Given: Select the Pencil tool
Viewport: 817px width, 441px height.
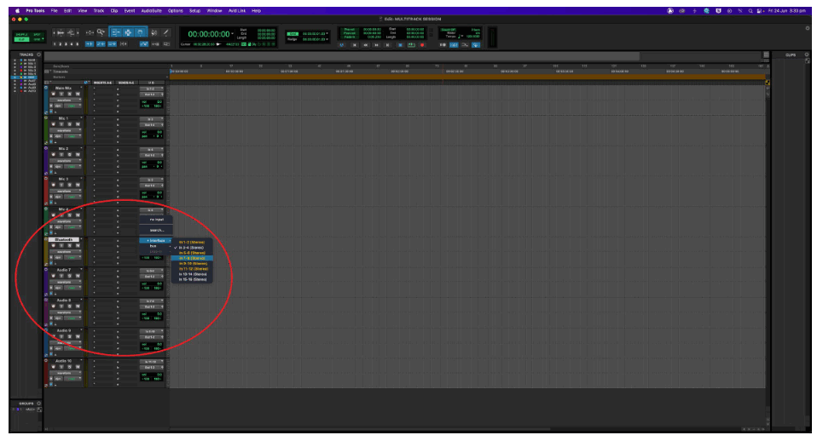Looking at the screenshot, I should coord(165,32).
